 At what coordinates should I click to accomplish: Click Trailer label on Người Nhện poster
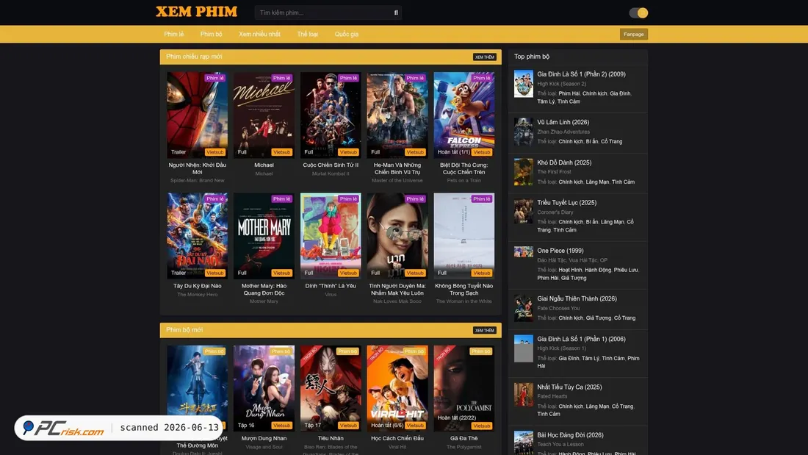pos(178,152)
